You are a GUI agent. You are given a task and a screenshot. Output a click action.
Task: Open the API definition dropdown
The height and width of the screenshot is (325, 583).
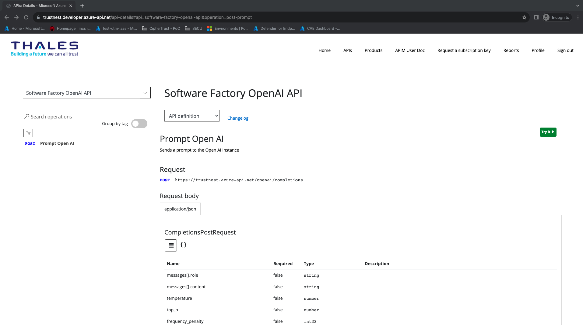coord(192,116)
